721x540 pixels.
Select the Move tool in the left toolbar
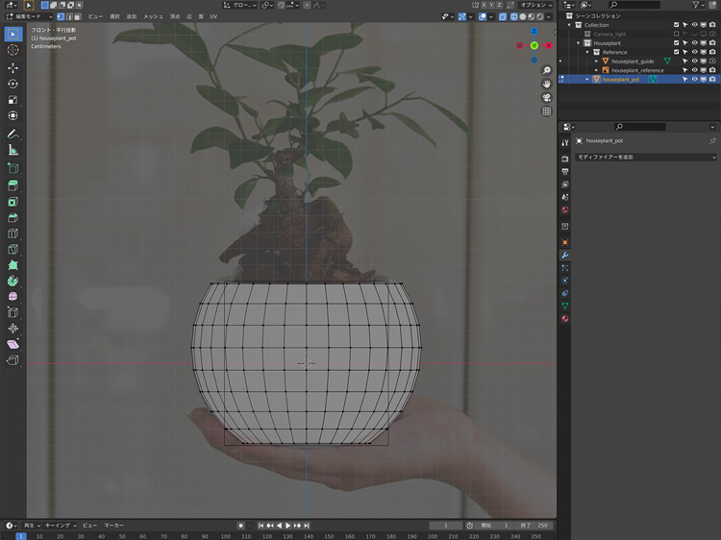13,67
